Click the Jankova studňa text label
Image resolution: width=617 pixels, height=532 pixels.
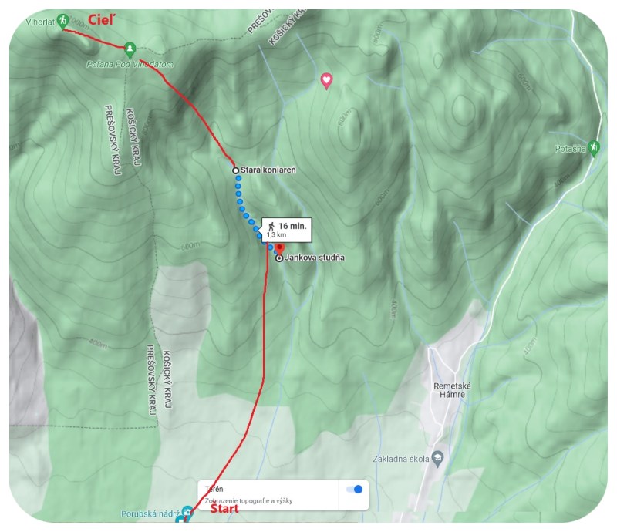(x=315, y=258)
